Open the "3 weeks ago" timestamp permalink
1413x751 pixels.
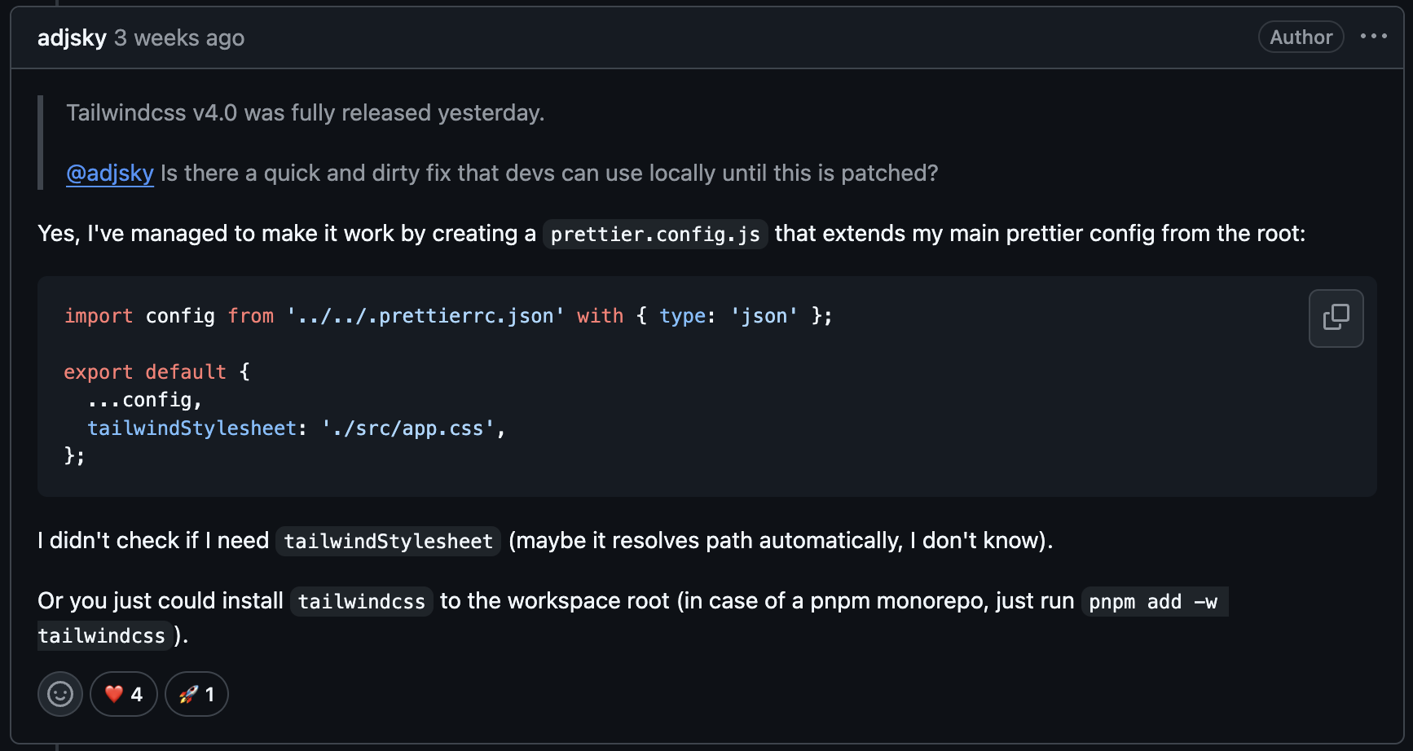(x=179, y=37)
